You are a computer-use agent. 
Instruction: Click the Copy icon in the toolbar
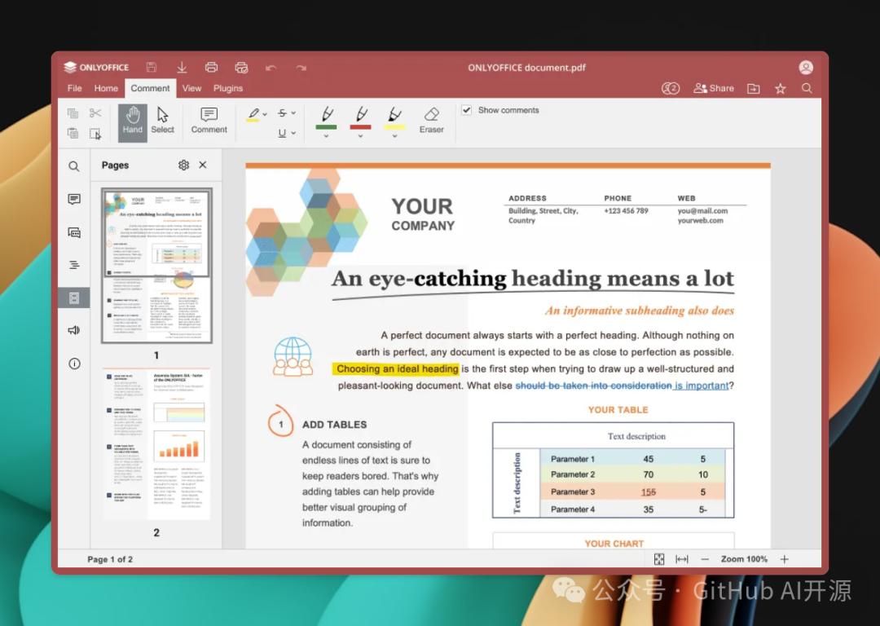point(73,113)
